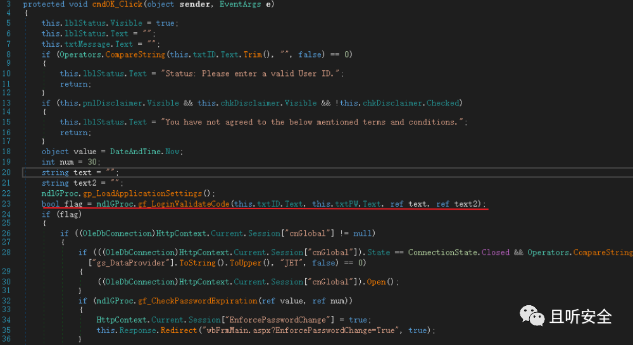Screen dimensions: 633x345
Task: Click "this.txtMessage.Text" on line 7
Action: [87, 44]
